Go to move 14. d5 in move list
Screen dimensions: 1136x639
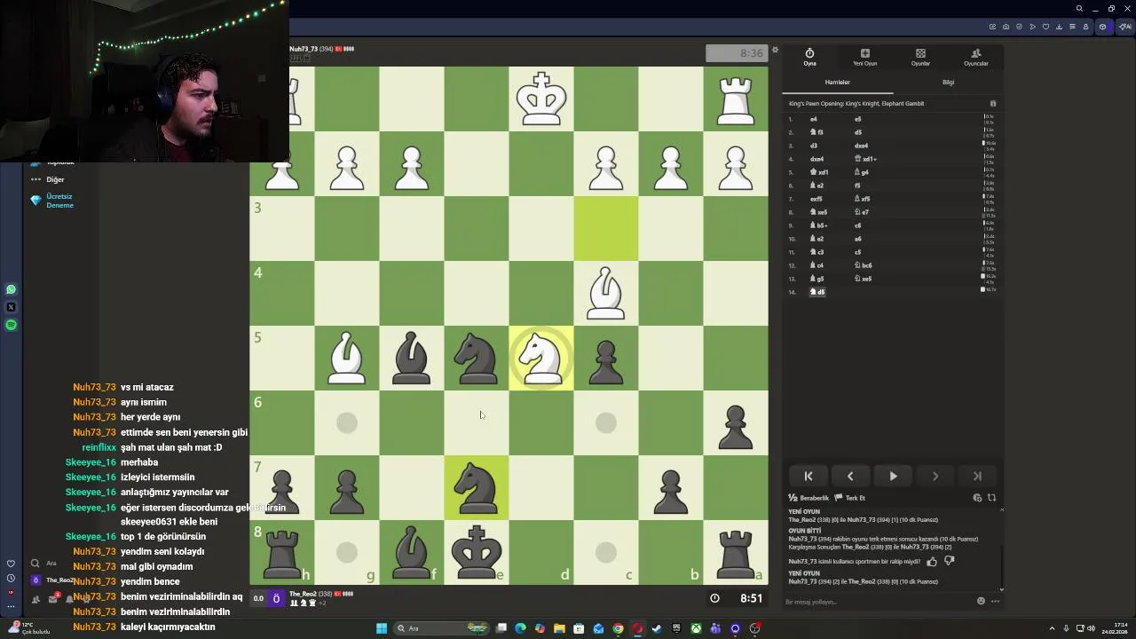[817, 292]
